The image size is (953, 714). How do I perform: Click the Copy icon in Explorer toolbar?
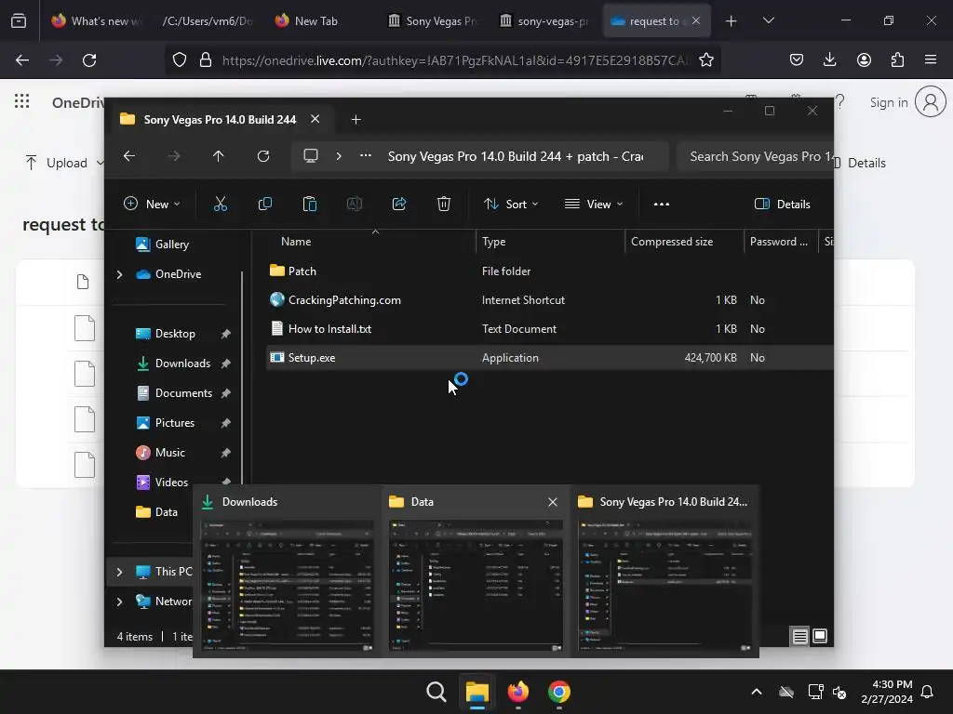point(265,204)
